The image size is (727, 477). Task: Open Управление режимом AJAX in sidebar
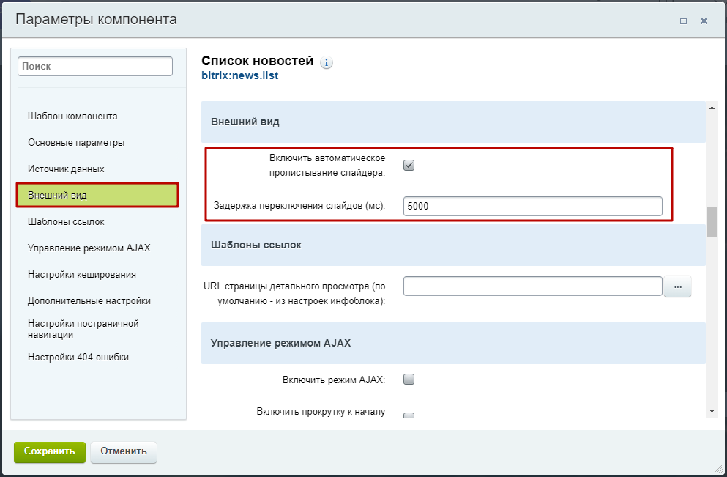[89, 248]
